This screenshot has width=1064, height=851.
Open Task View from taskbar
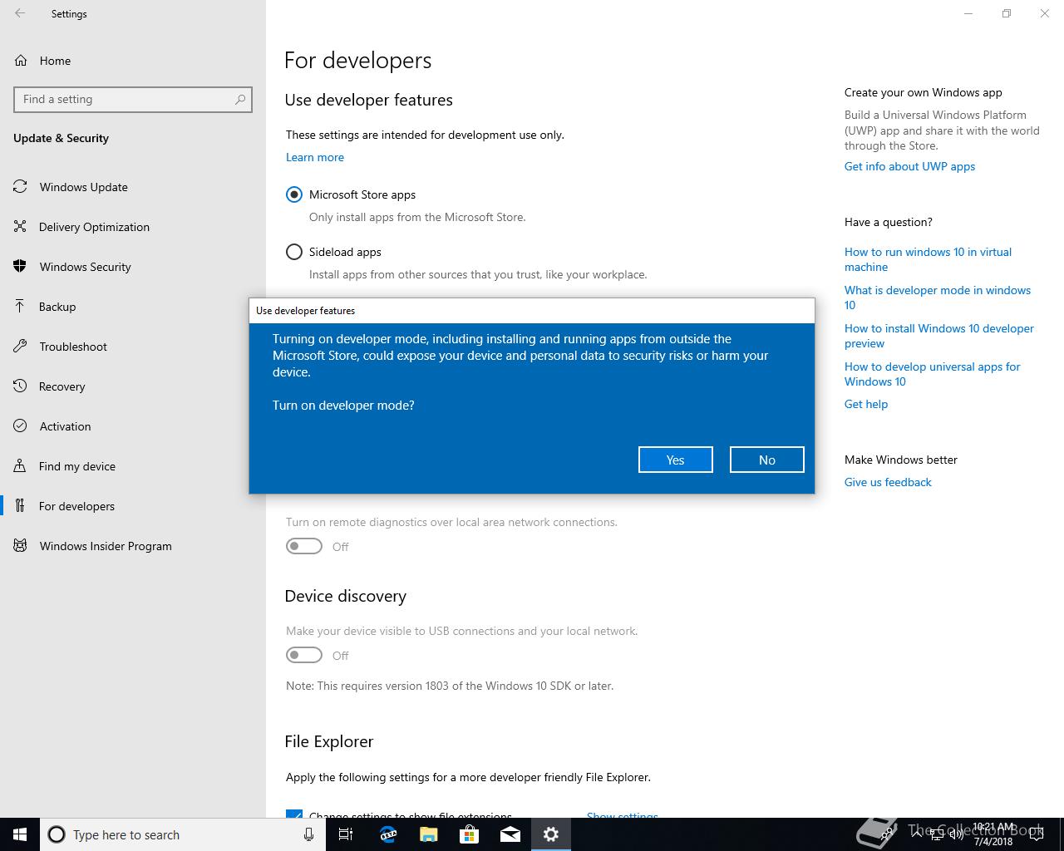coord(346,834)
